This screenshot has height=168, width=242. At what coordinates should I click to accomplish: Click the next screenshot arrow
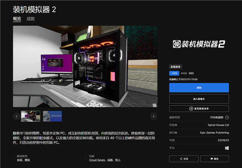tap(153, 116)
